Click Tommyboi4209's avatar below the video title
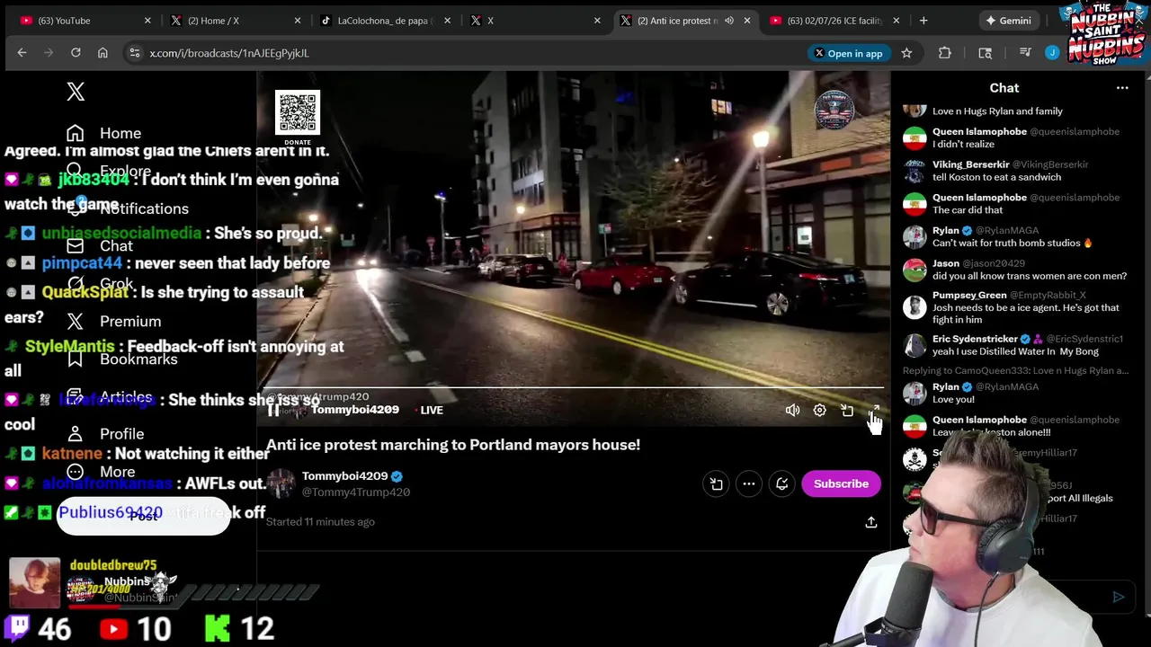Screen dimensions: 1151x647 tap(281, 483)
